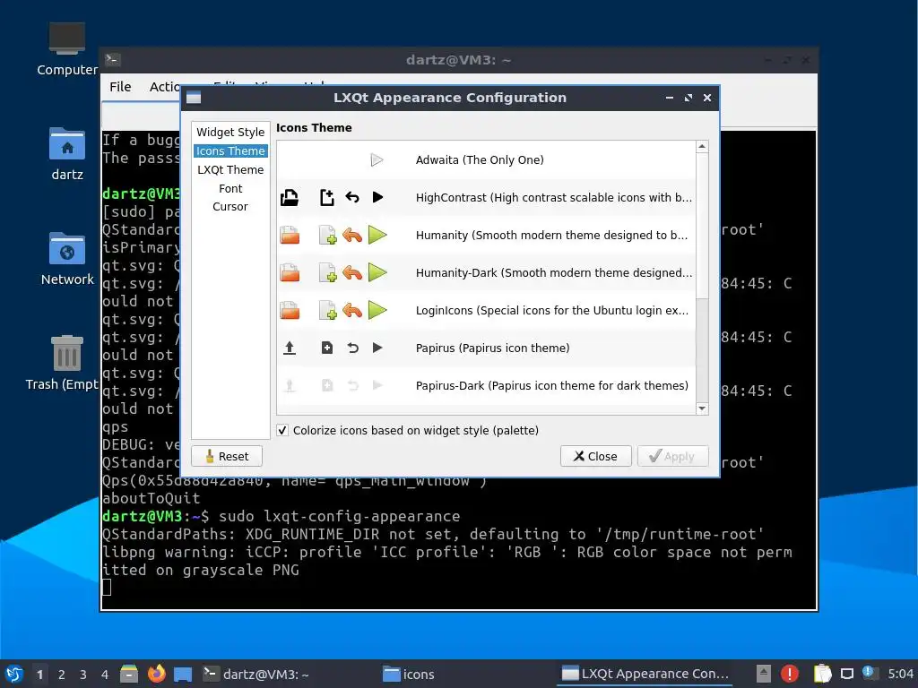Go to the Cursor settings category
This screenshot has width=918, height=688.
[230, 207]
